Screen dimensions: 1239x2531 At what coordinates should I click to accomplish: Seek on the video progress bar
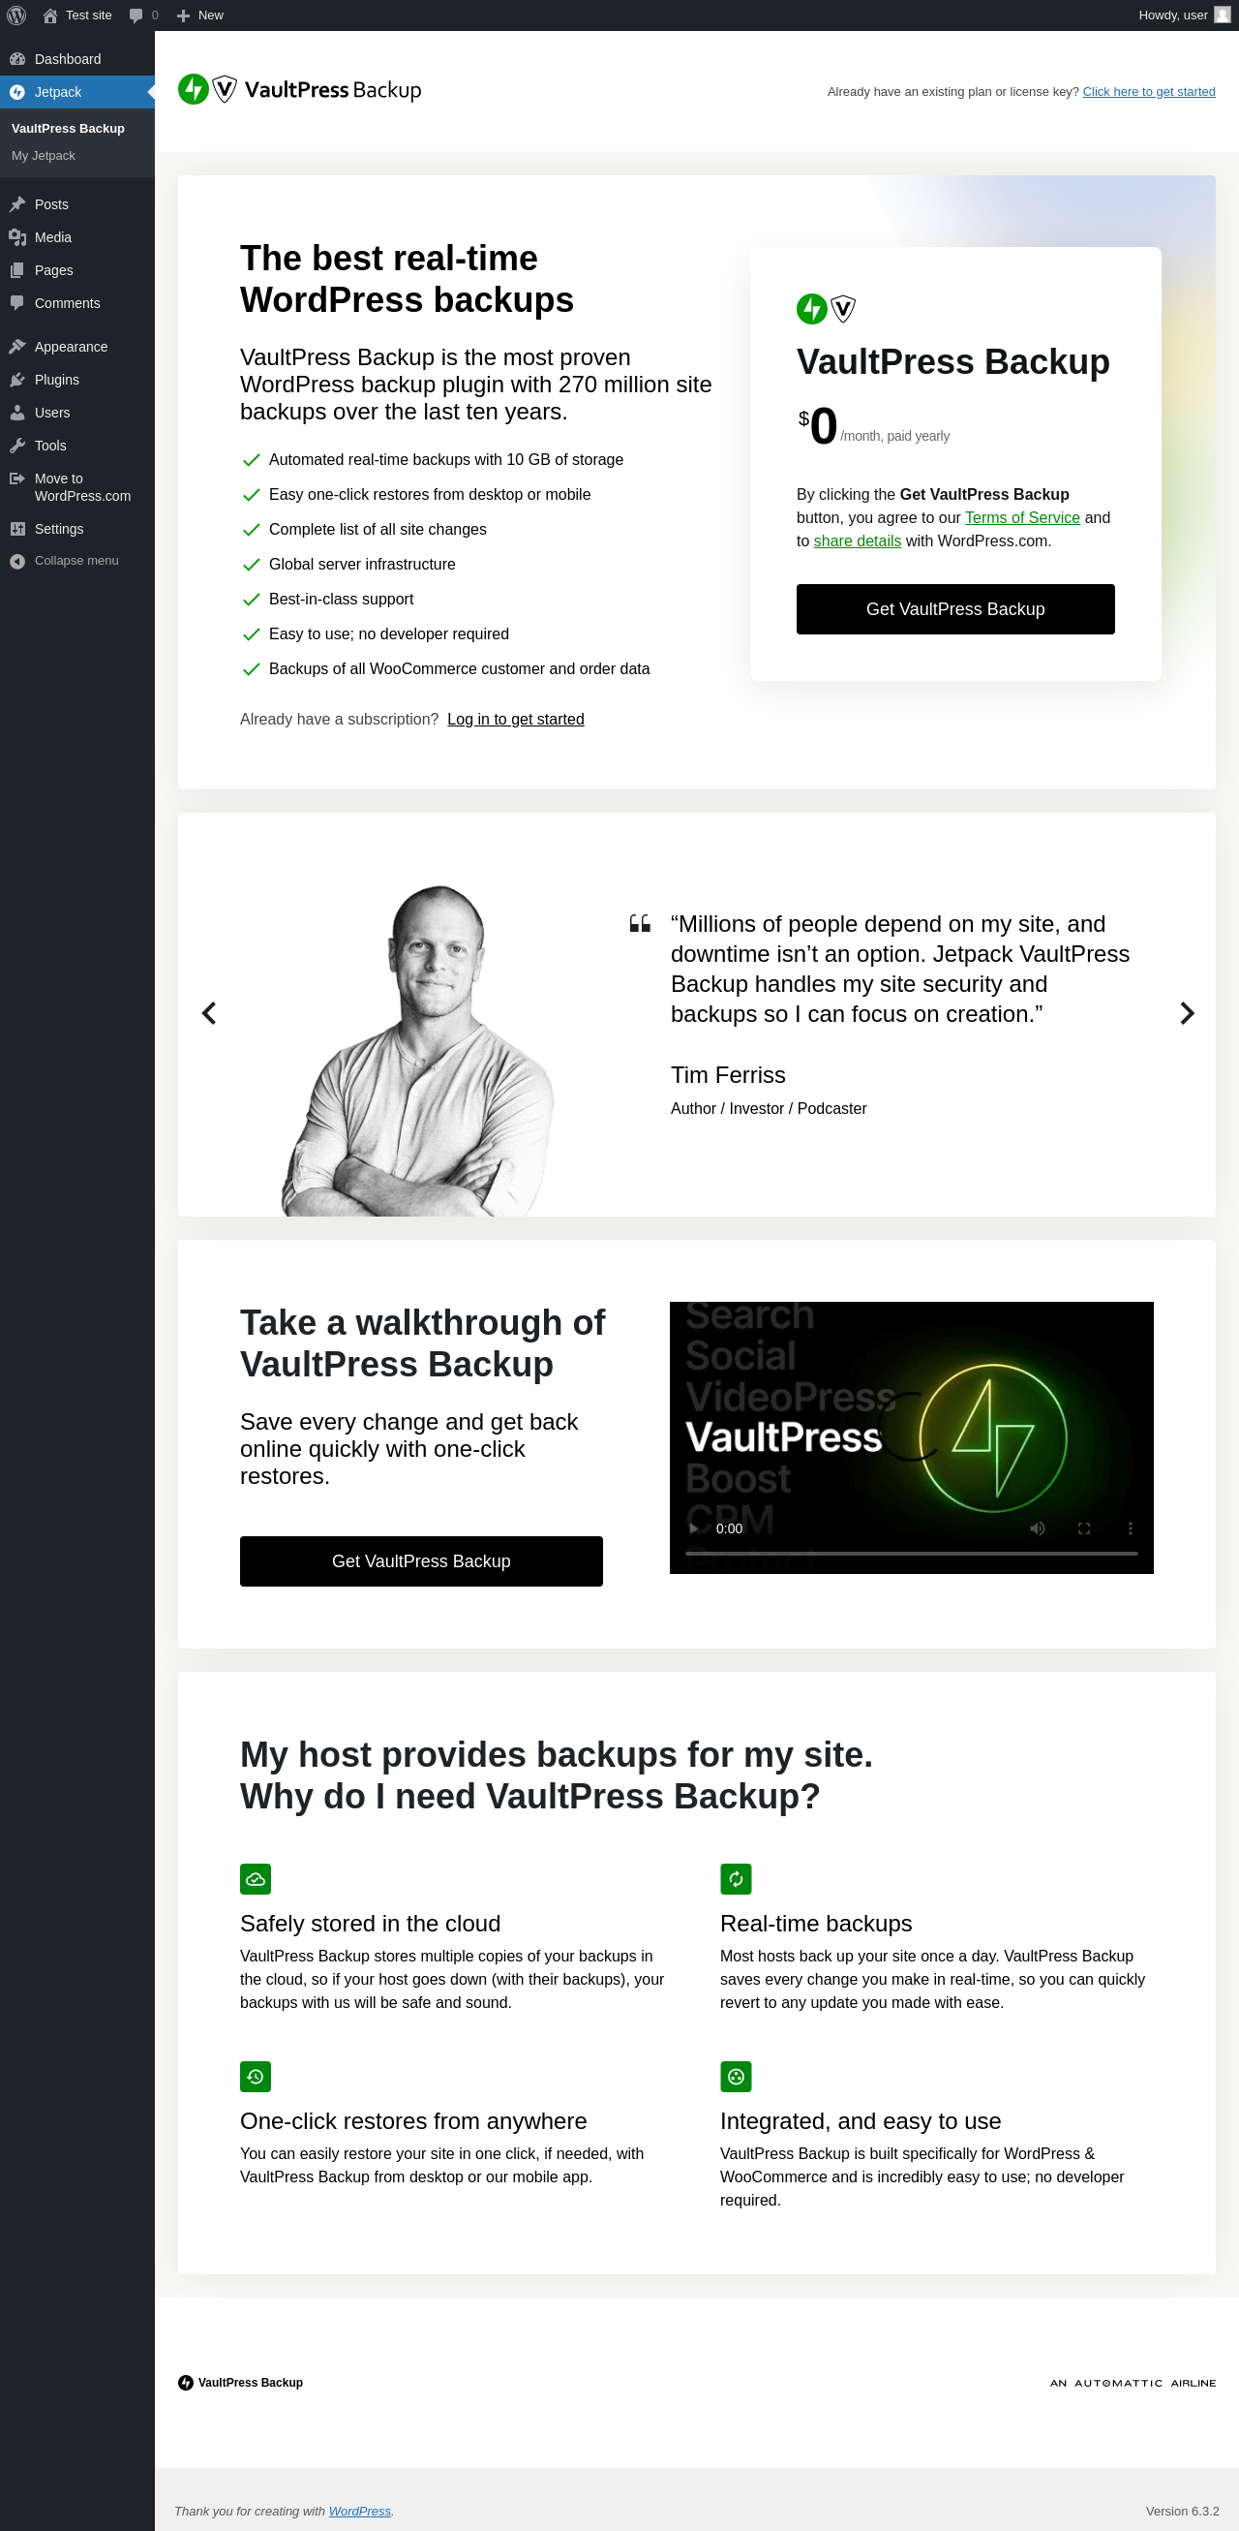(911, 1554)
